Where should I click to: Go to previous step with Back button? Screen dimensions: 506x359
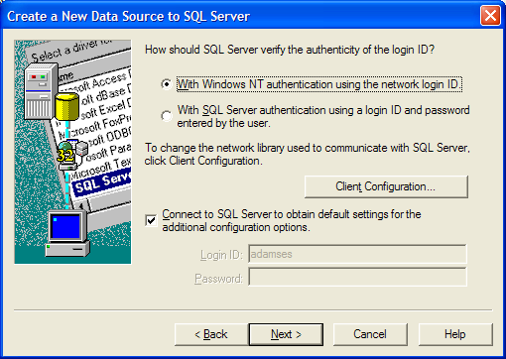[x=211, y=334]
